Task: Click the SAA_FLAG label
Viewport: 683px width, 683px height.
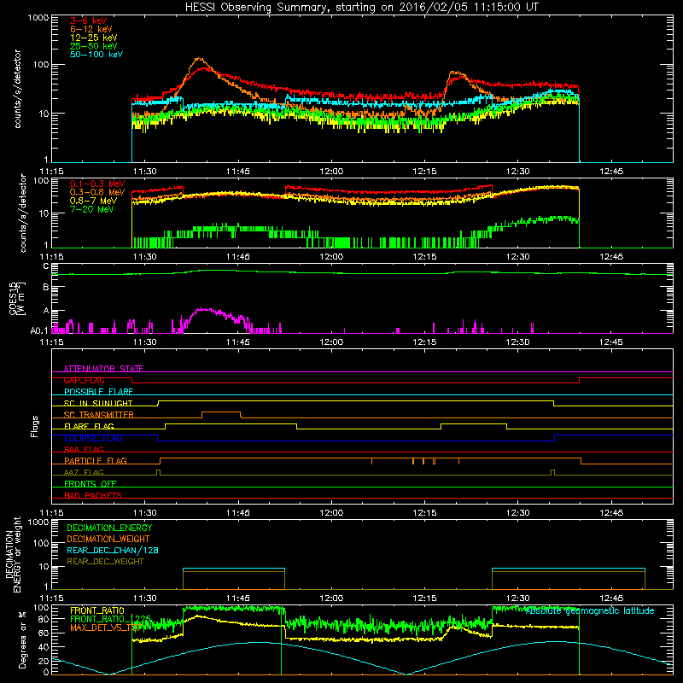Action: coord(84,449)
